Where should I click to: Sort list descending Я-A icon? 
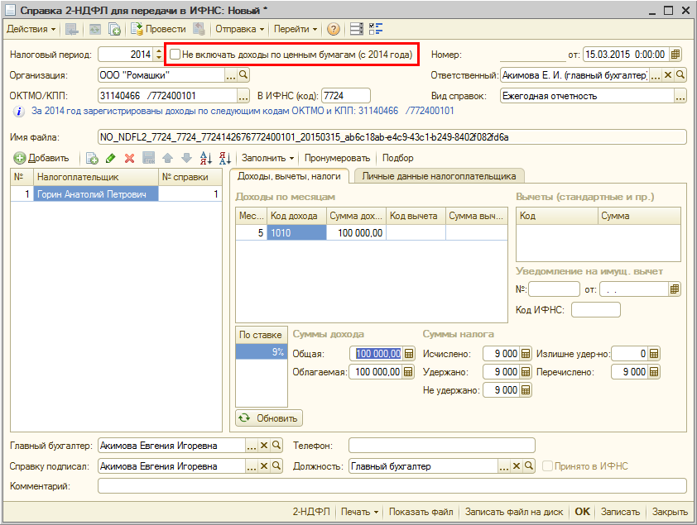(x=225, y=159)
